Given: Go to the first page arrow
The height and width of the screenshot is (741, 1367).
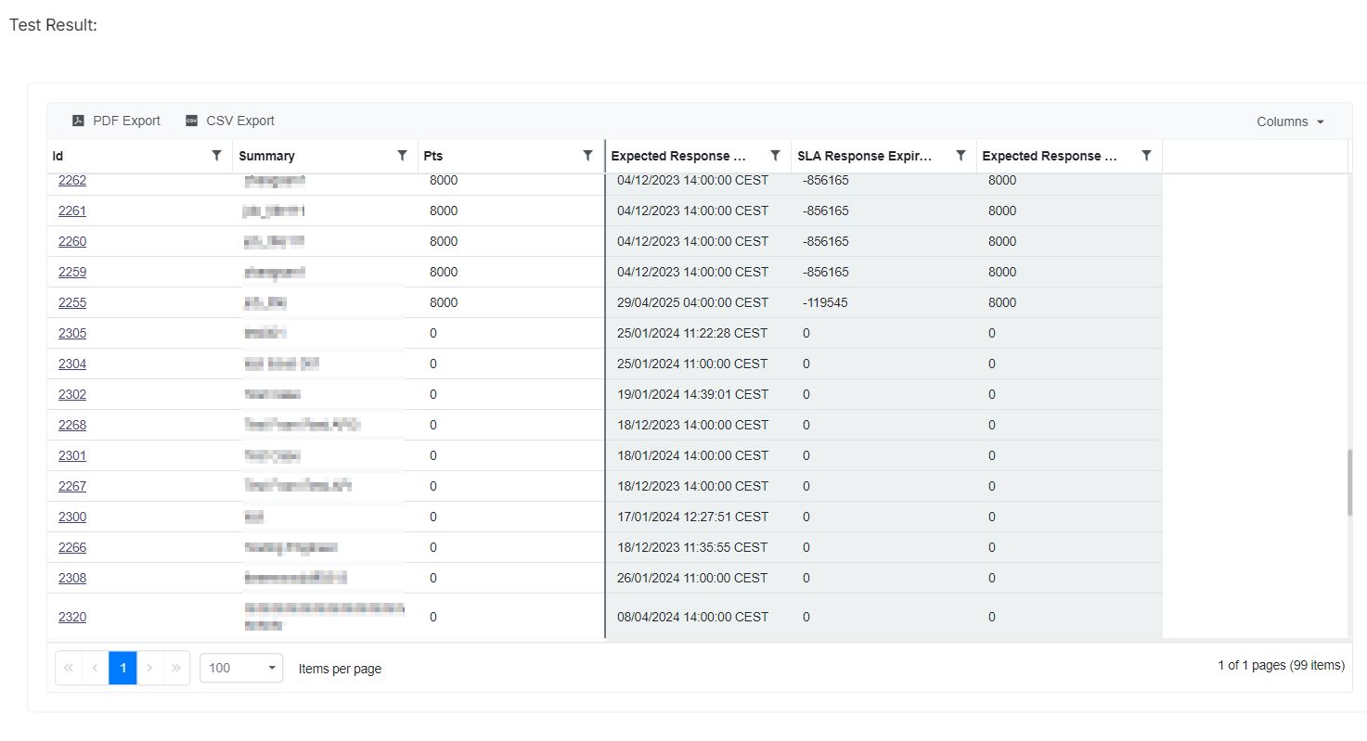Looking at the screenshot, I should pos(69,668).
